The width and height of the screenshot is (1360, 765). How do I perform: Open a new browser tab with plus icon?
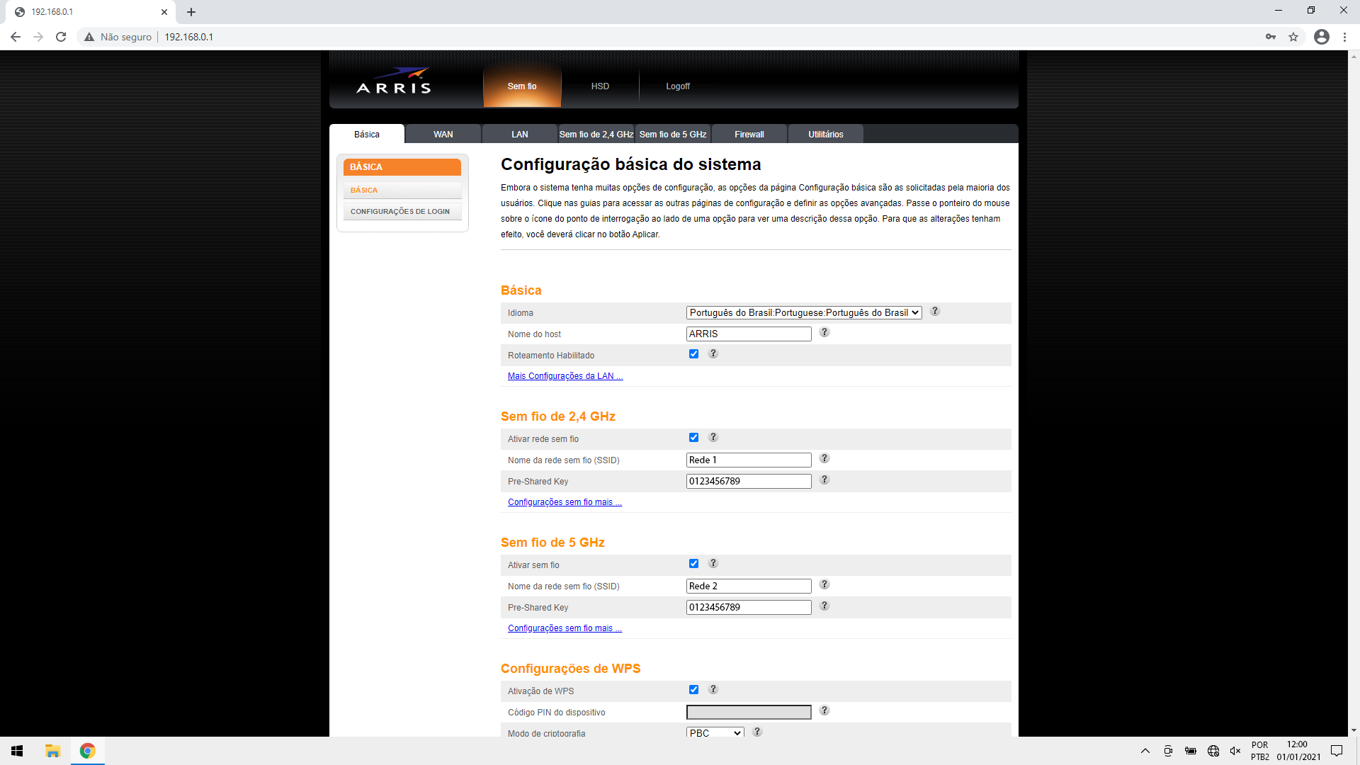(191, 12)
